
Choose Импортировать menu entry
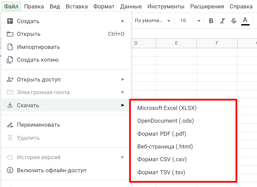[66, 47]
